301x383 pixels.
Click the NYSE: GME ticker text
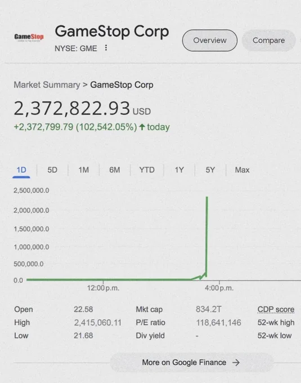click(76, 48)
